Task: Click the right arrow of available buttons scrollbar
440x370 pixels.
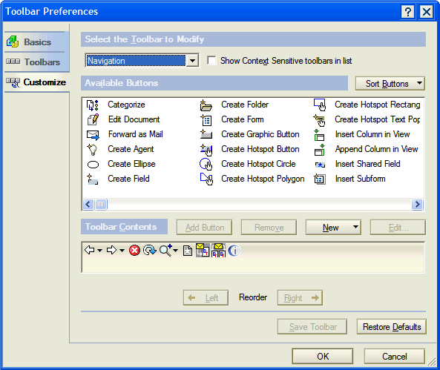Action: (417, 204)
